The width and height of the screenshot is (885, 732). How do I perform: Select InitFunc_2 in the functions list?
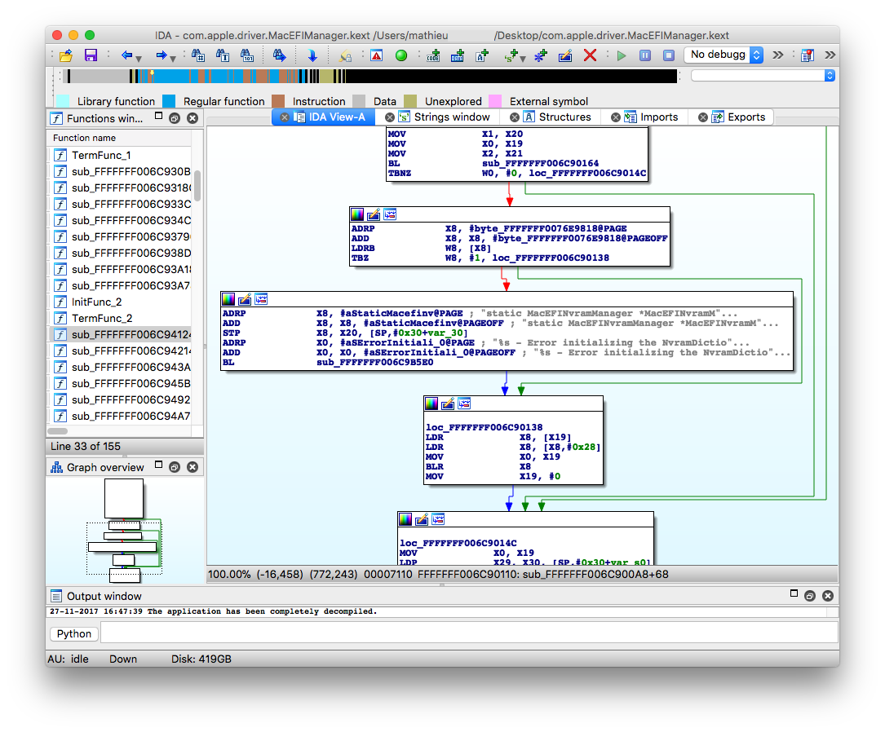point(96,302)
